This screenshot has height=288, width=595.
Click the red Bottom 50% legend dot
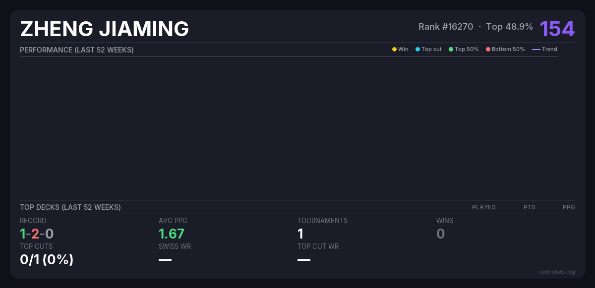pyautogui.click(x=488, y=49)
